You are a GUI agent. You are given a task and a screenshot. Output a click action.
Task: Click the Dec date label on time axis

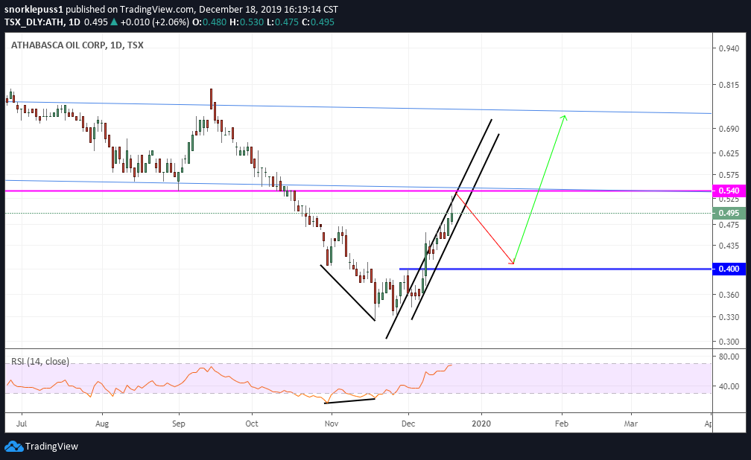tap(408, 424)
